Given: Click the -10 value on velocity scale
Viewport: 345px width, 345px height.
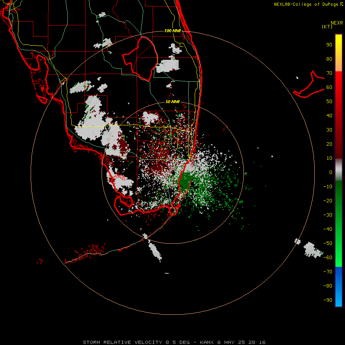Looking at the screenshot, I should pyautogui.click(x=328, y=187).
